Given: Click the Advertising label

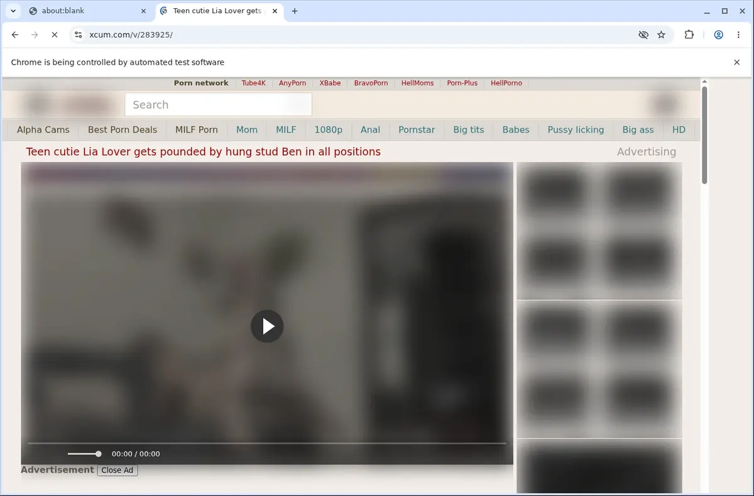Looking at the screenshot, I should coord(647,151).
